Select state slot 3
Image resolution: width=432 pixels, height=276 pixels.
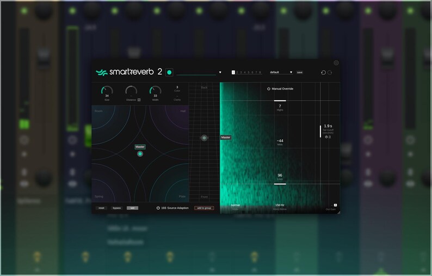tap(241, 73)
